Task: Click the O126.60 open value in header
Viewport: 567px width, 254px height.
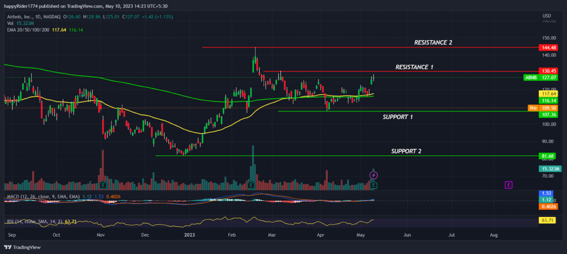Action: tap(72, 17)
